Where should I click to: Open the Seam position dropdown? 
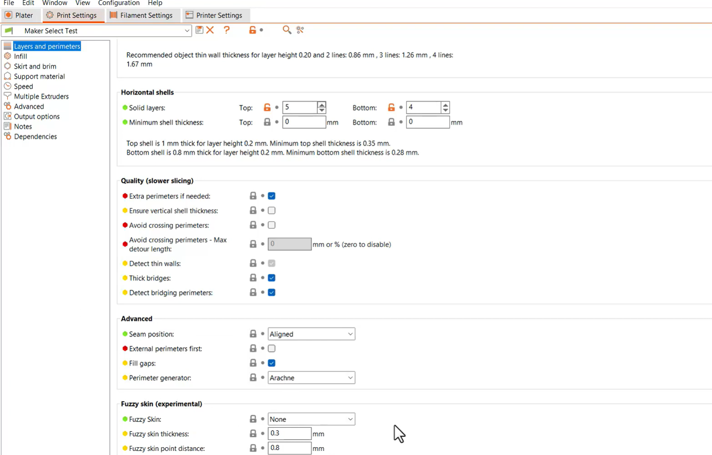pos(311,334)
